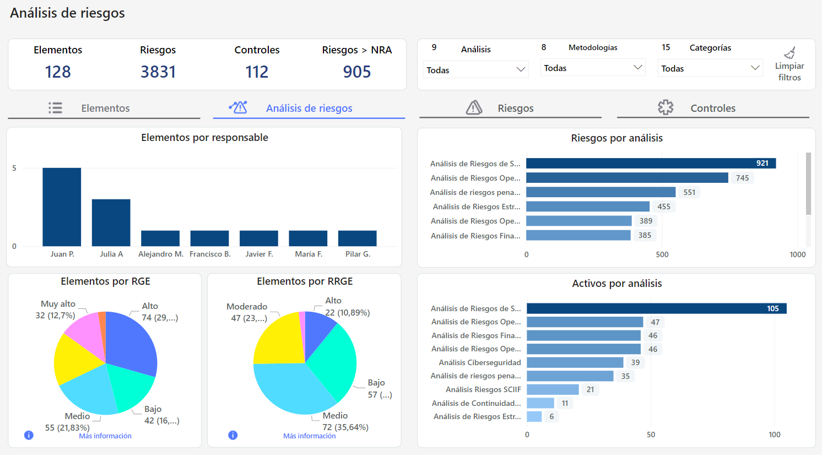Click the Riesgos warning triangle icon
This screenshot has width=822, height=456.
pos(474,108)
